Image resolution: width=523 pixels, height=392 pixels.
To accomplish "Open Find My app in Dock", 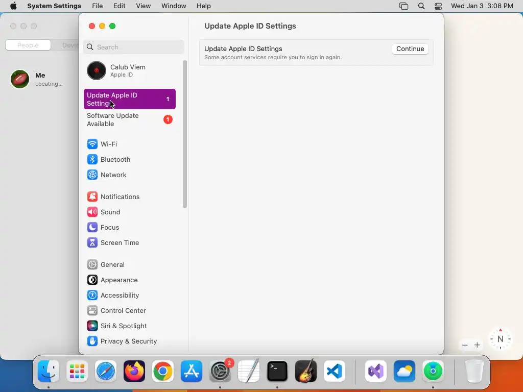I will [433, 371].
